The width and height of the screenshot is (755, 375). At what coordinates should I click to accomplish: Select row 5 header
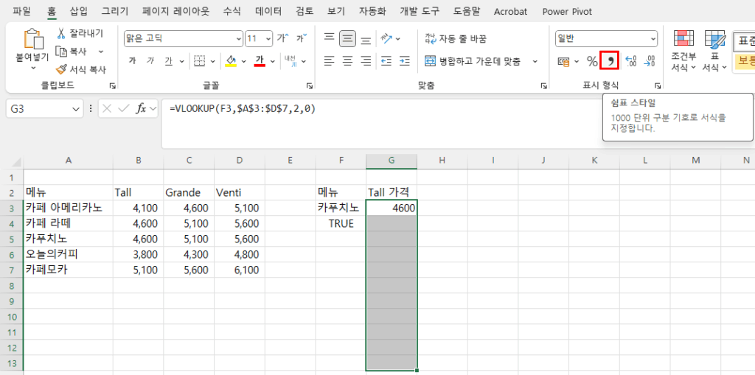pyautogui.click(x=12, y=239)
